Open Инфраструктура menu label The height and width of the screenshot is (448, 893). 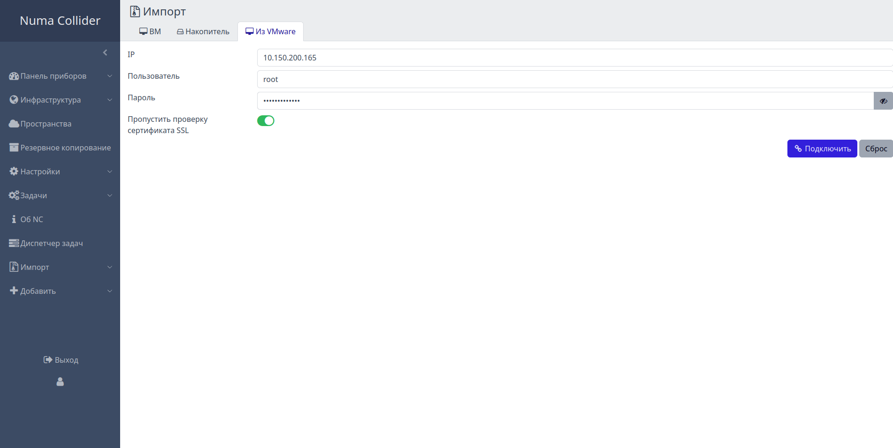click(x=51, y=100)
